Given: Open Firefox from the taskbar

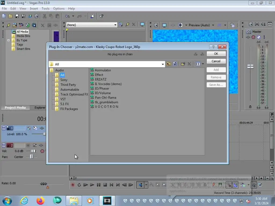Looking at the screenshot, I should (x=40, y=201).
